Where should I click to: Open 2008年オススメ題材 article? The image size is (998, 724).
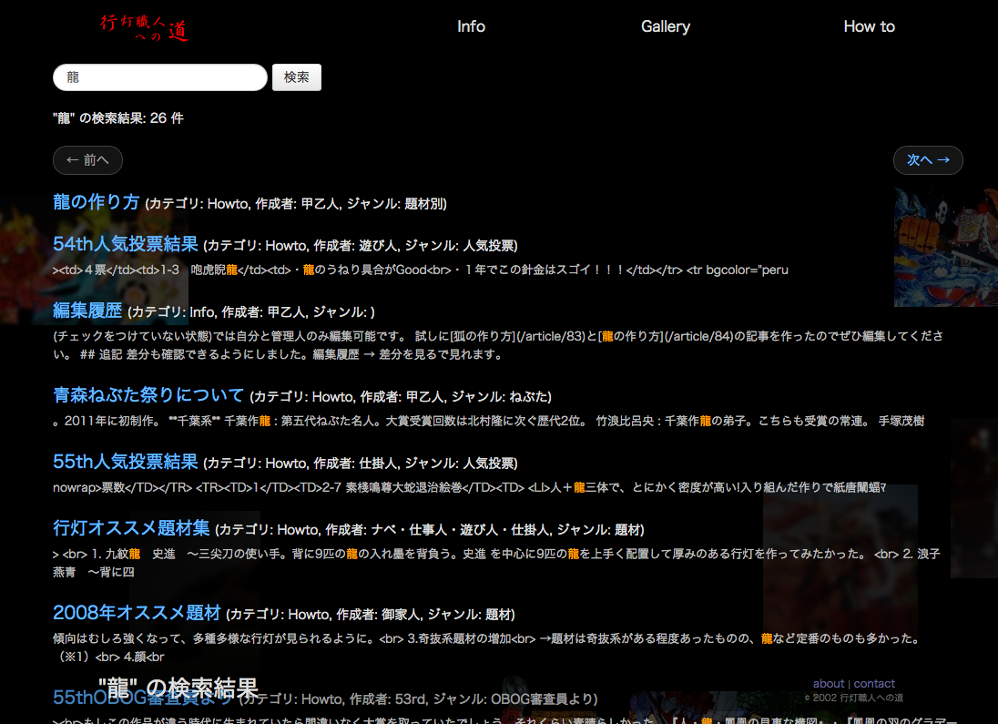point(137,612)
